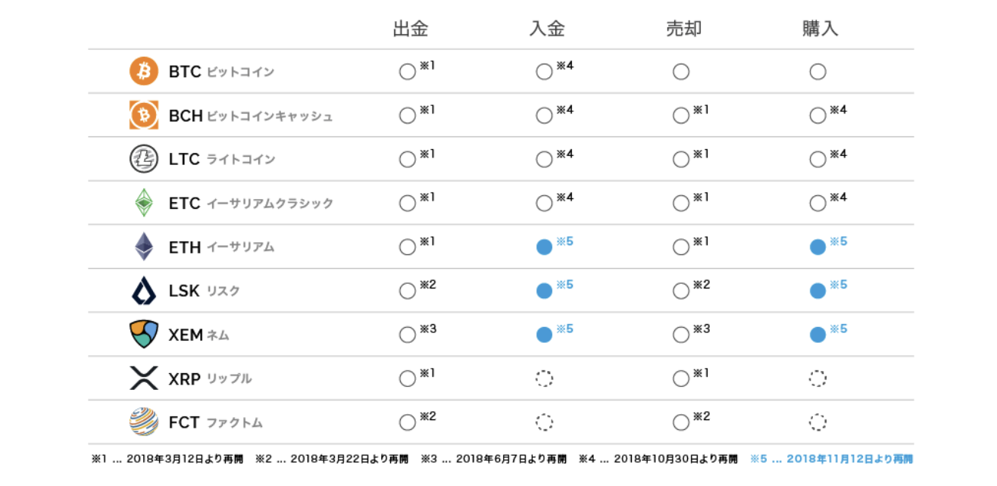Click the 出金 column header
This screenshot has width=997, height=486.
click(x=411, y=29)
